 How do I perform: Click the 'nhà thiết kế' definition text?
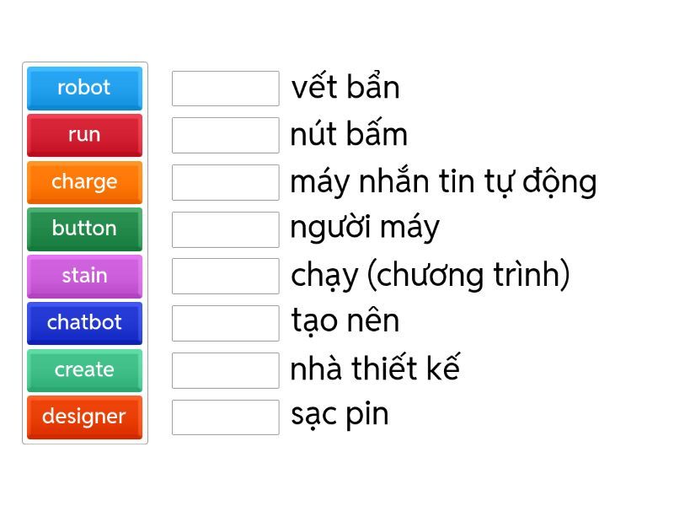[375, 369]
